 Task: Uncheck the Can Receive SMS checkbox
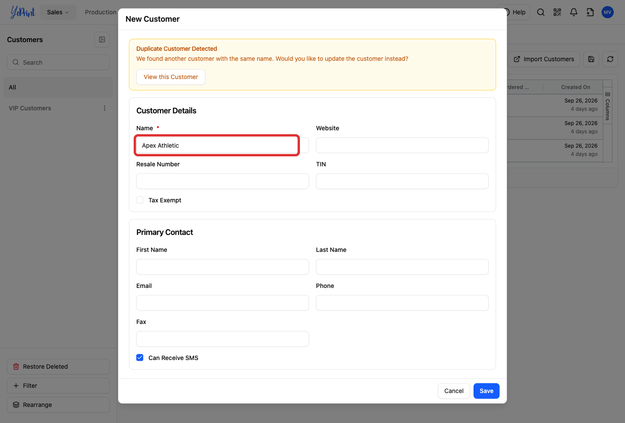pyautogui.click(x=140, y=358)
